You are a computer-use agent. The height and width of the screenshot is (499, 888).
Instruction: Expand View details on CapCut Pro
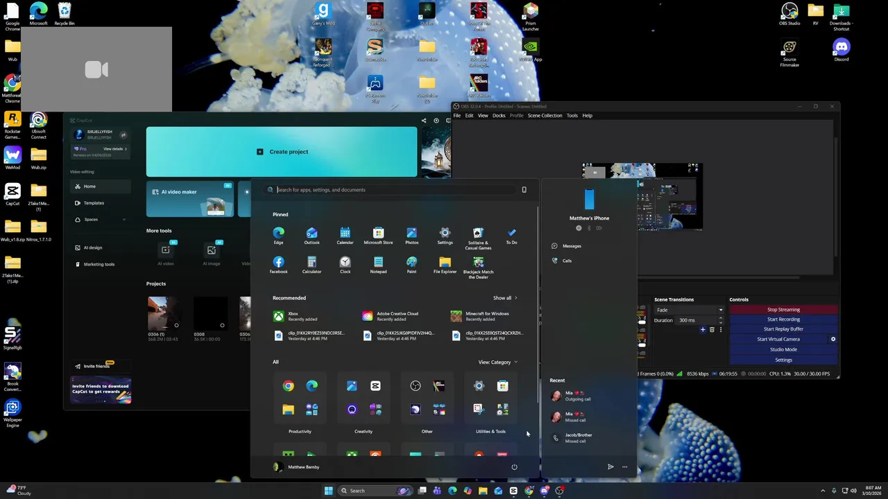(114, 149)
